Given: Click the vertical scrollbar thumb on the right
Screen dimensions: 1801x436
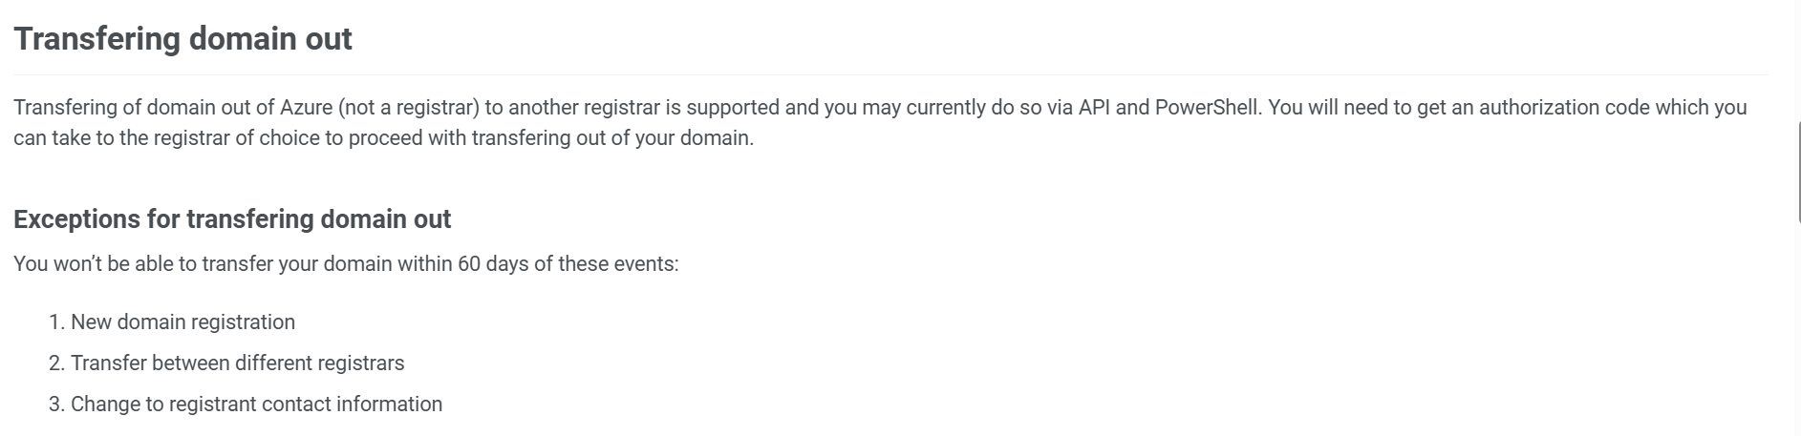Looking at the screenshot, I should pyautogui.click(x=1797, y=172).
